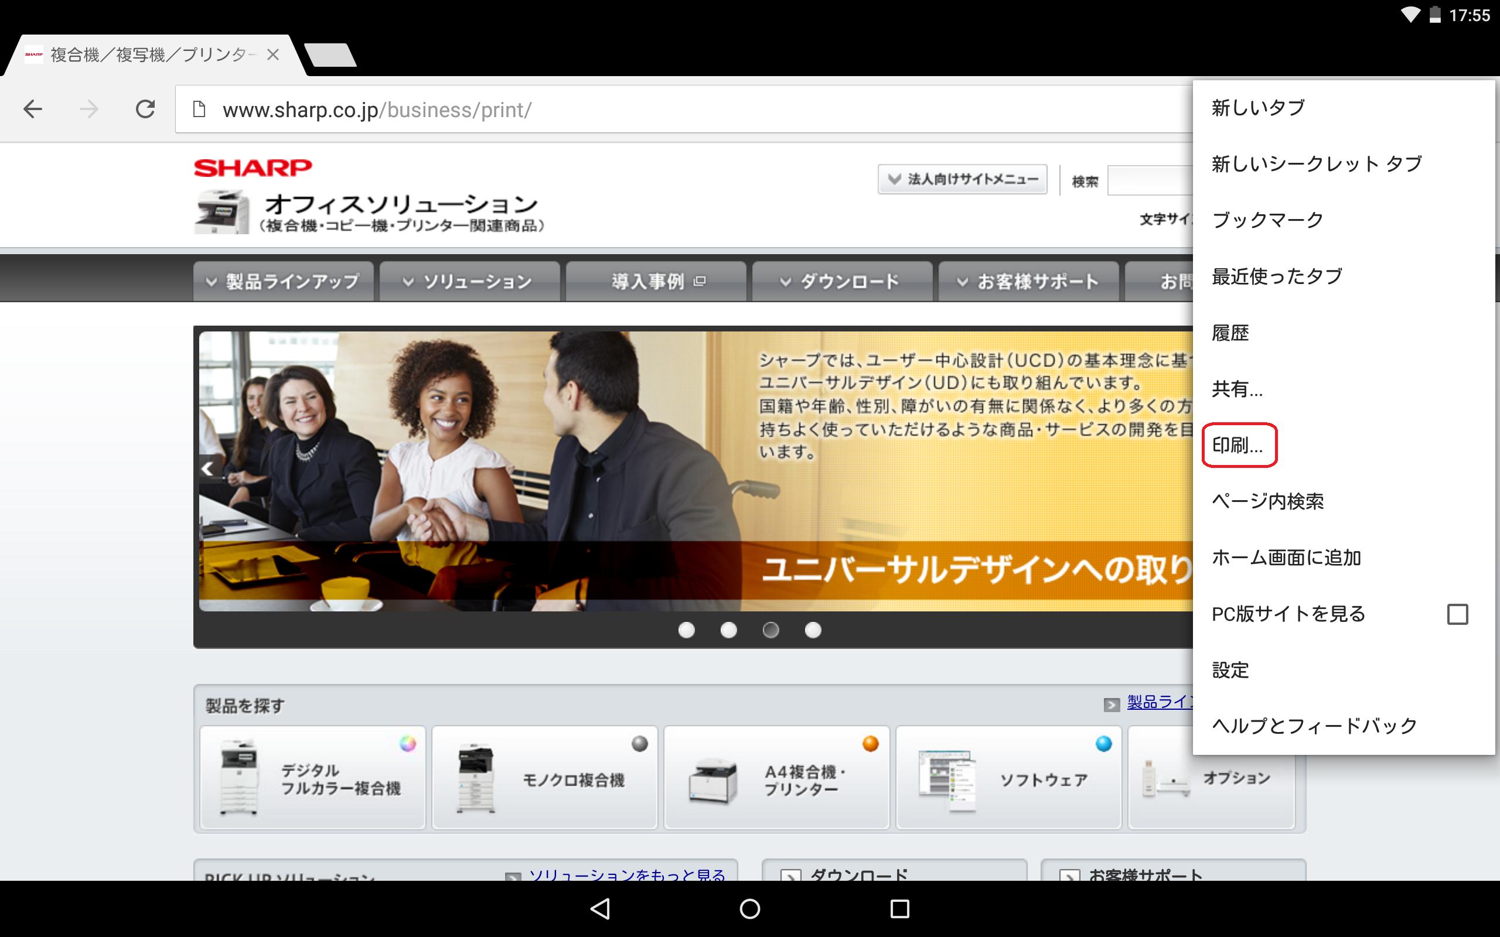
Task: Tap the Android back navigation button
Action: click(x=599, y=908)
